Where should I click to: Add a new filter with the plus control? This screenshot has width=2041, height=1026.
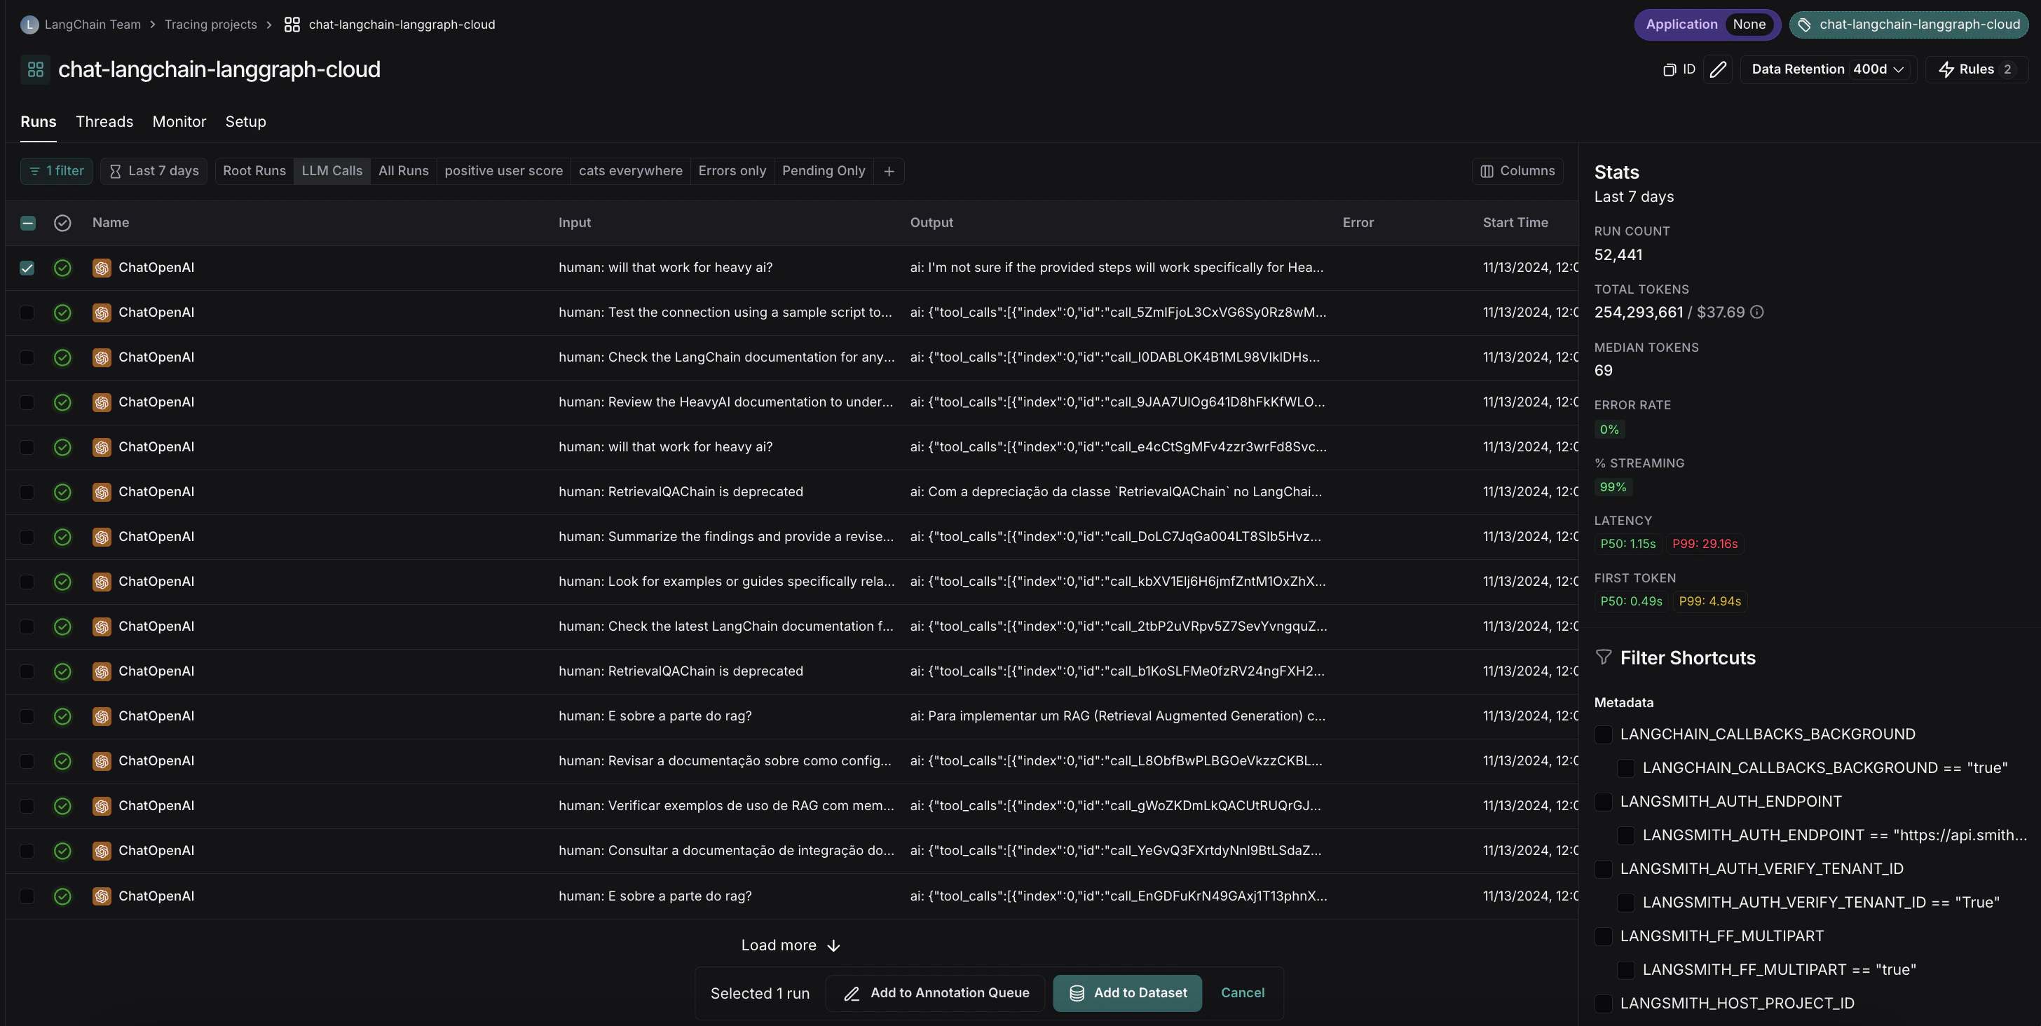click(888, 170)
